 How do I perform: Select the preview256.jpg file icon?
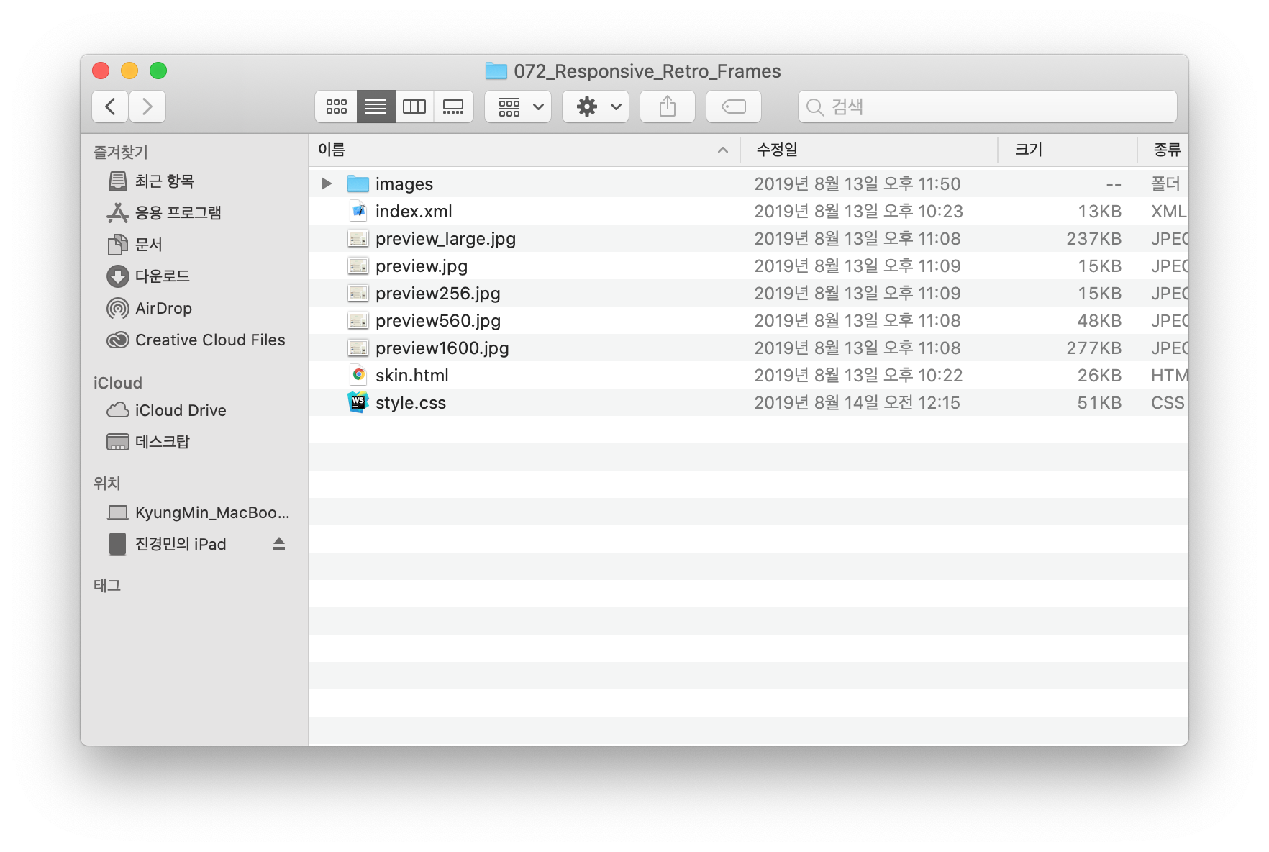click(x=358, y=293)
